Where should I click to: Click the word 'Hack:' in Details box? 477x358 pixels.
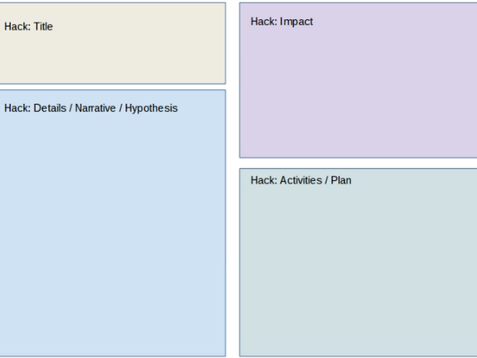click(x=17, y=108)
